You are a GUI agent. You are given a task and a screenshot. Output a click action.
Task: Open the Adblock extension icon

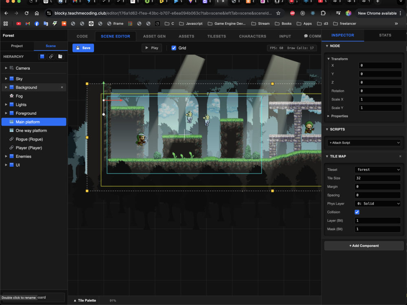tap(293, 13)
